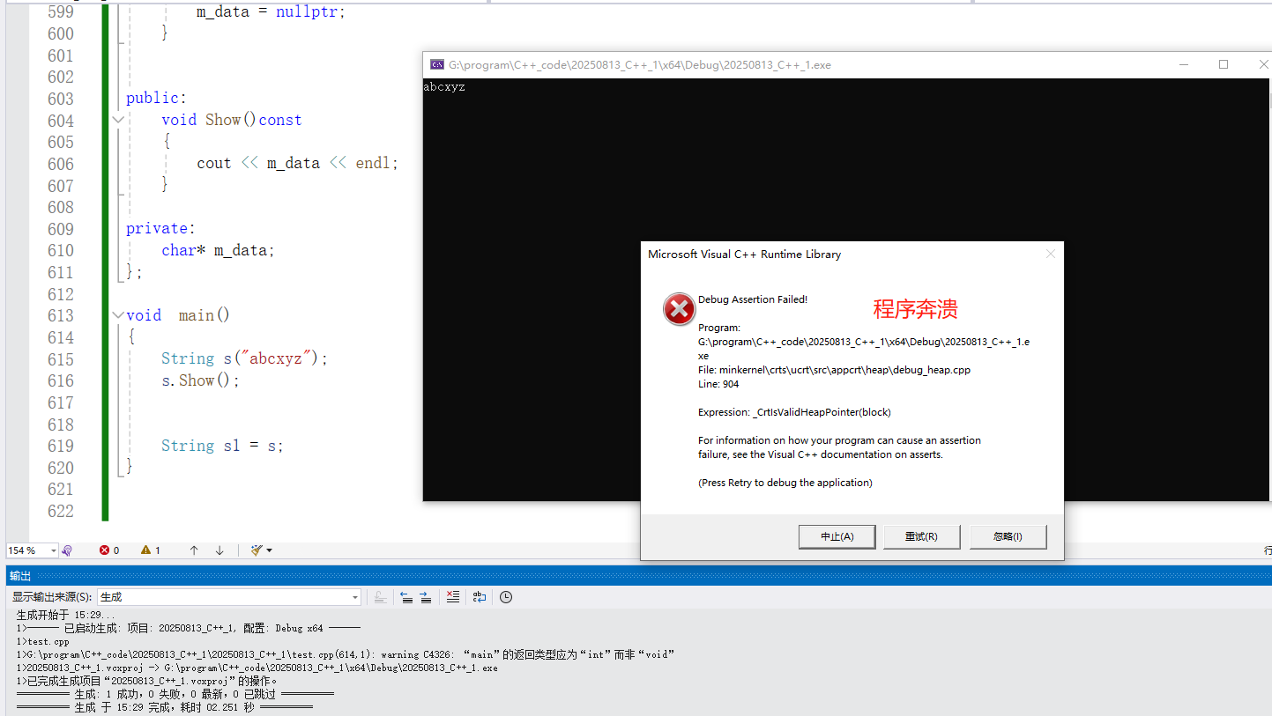Screen dimensions: 1272x716
Task: Click the warning C4326 line in Output
Action: [346, 654]
